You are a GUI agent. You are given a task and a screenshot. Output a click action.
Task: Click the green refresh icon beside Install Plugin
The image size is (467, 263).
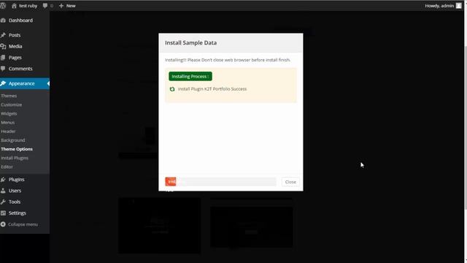(172, 89)
